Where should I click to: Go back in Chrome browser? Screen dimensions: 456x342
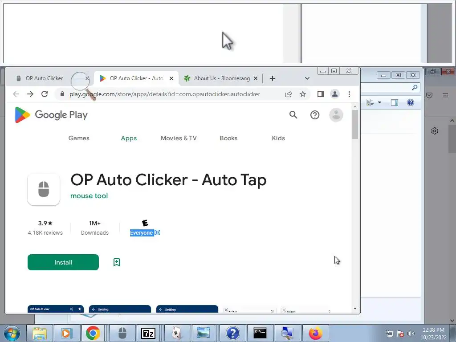[16, 94]
